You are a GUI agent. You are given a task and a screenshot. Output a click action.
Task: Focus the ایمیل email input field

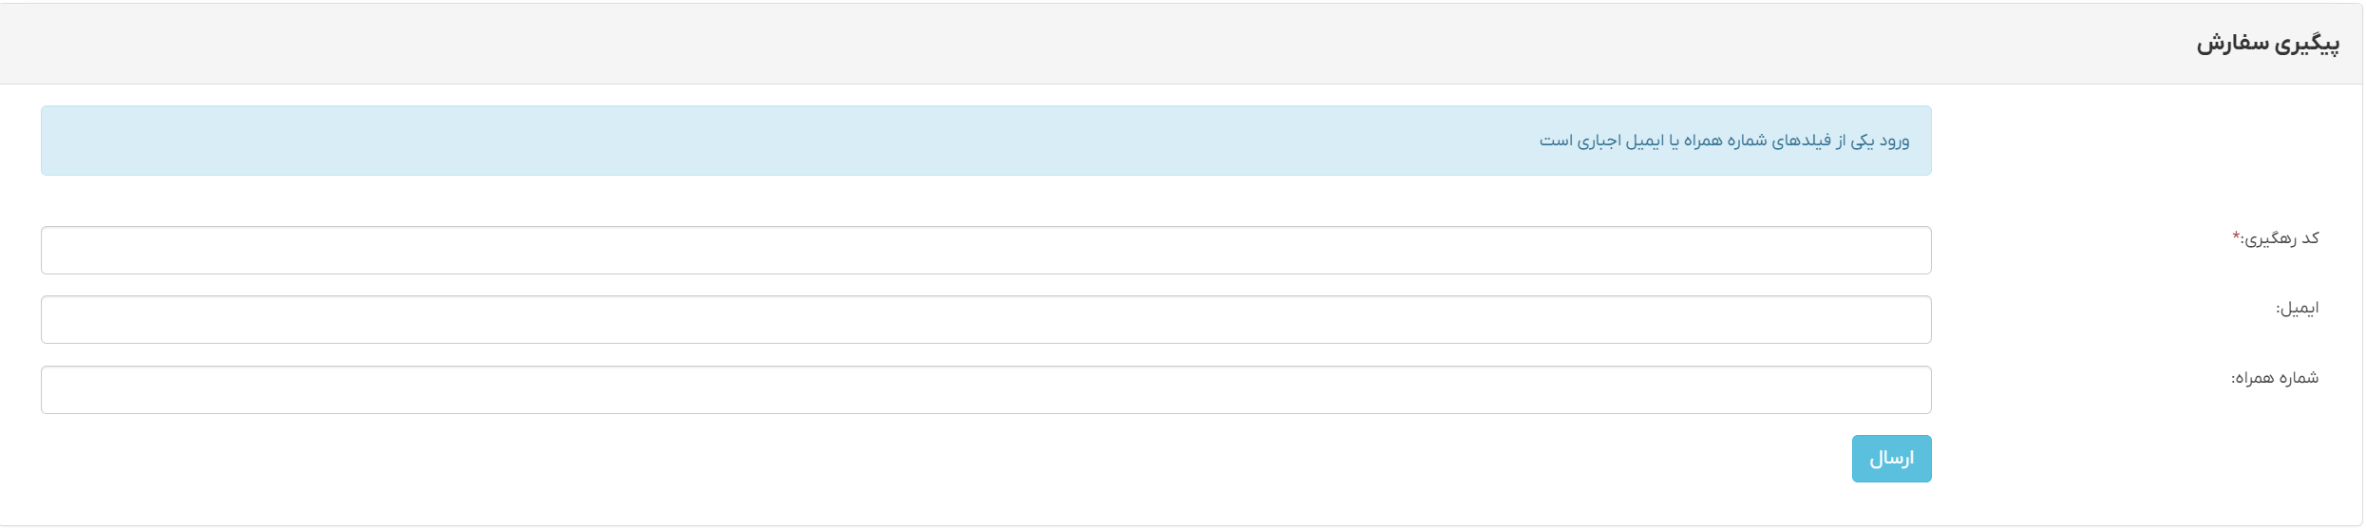tap(986, 319)
